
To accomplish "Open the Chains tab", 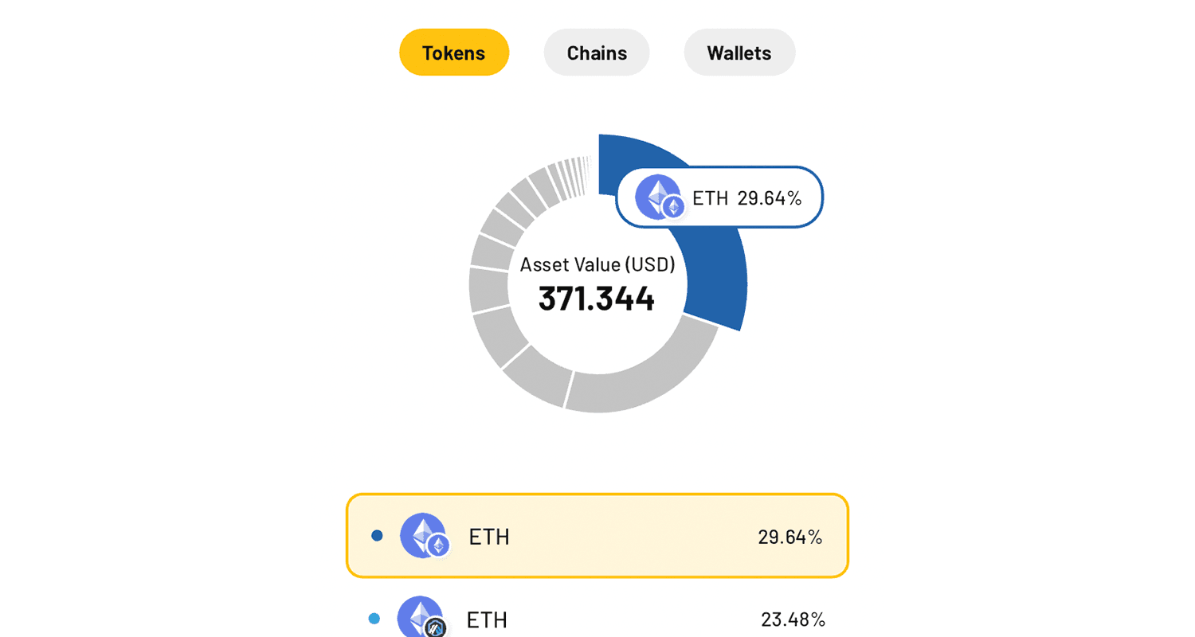I will [x=597, y=53].
